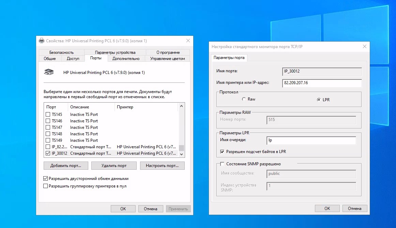Check the IP_82.2... port checkbox

point(48,147)
